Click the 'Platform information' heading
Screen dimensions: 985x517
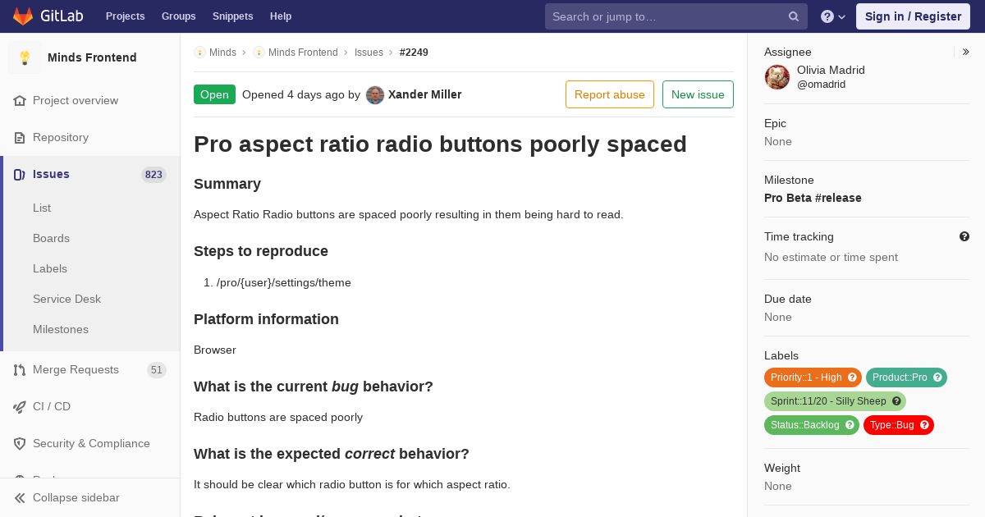click(266, 319)
